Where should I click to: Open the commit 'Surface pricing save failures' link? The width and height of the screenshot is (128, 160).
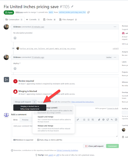tap(48, 49)
